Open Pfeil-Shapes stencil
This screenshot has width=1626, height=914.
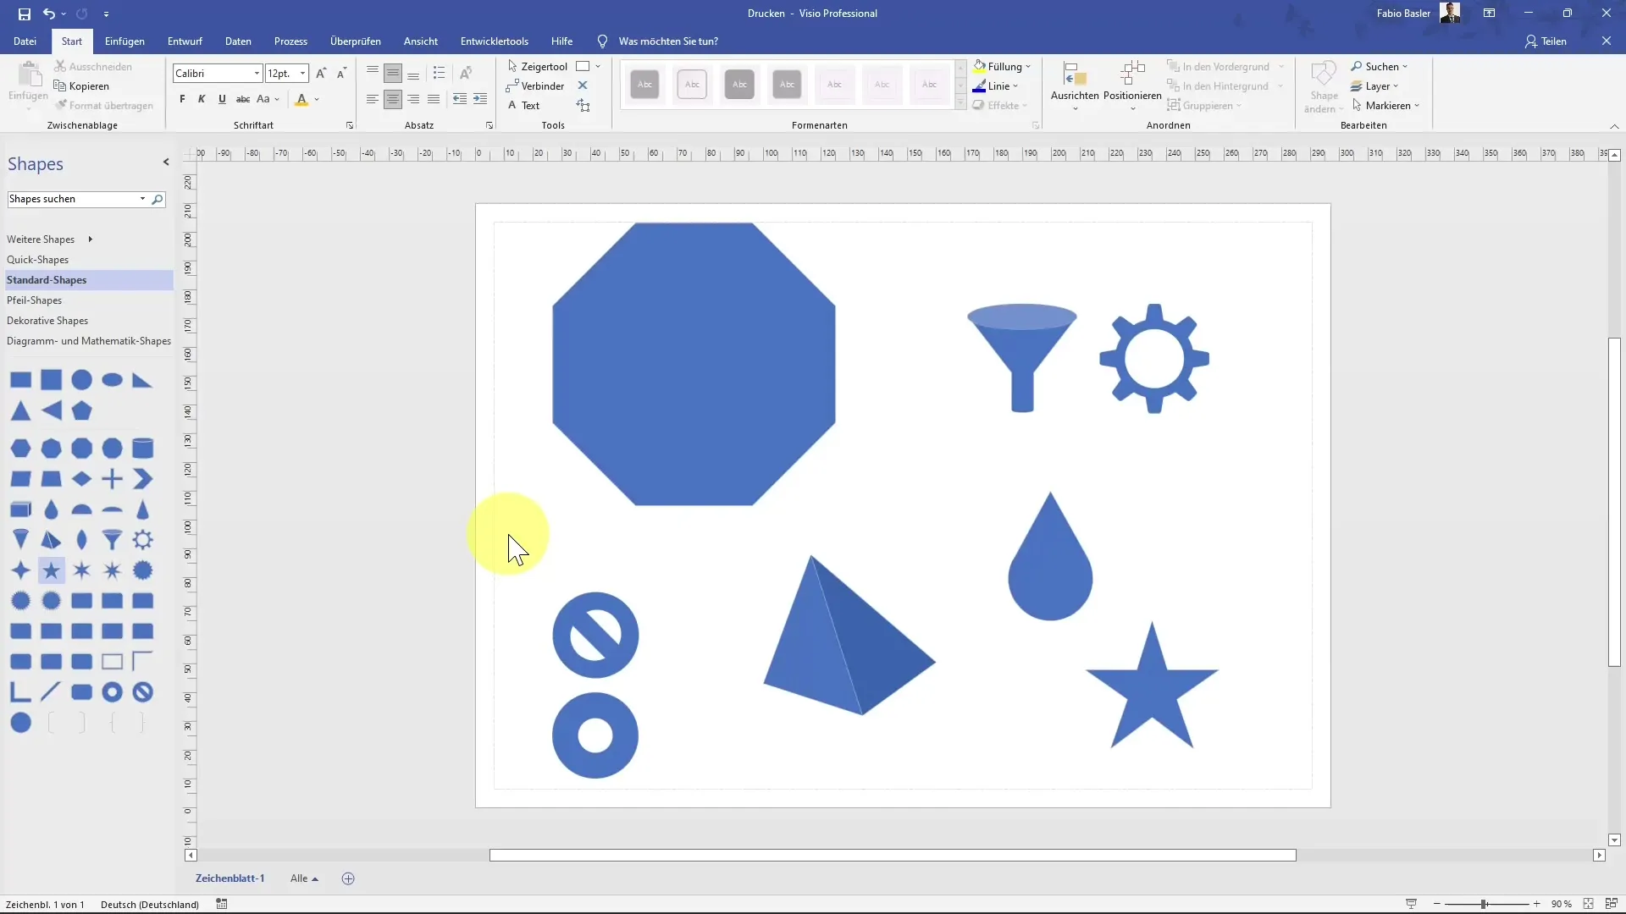click(x=35, y=300)
